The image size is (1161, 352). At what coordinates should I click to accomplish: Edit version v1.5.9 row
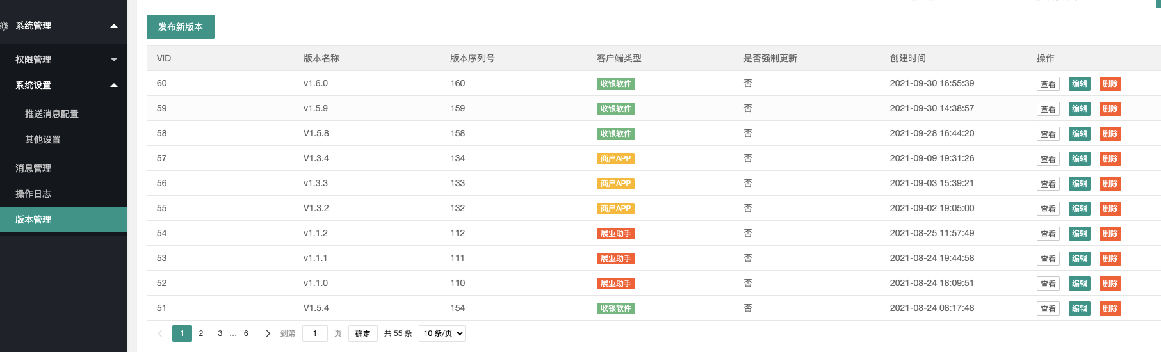1080,109
